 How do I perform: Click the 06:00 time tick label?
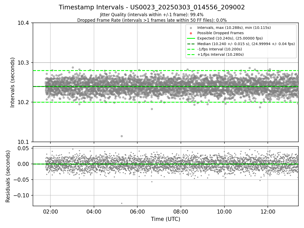click(x=137, y=212)
